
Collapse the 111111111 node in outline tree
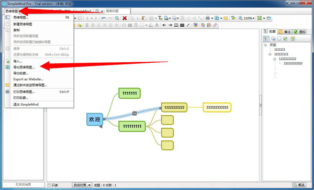tap(270, 54)
